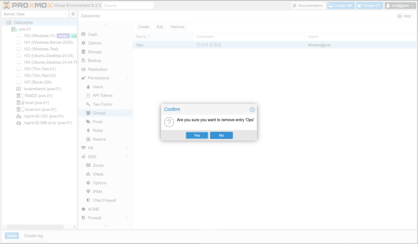
Task: Click the Ceph icon in menu
Action: coord(84,34)
